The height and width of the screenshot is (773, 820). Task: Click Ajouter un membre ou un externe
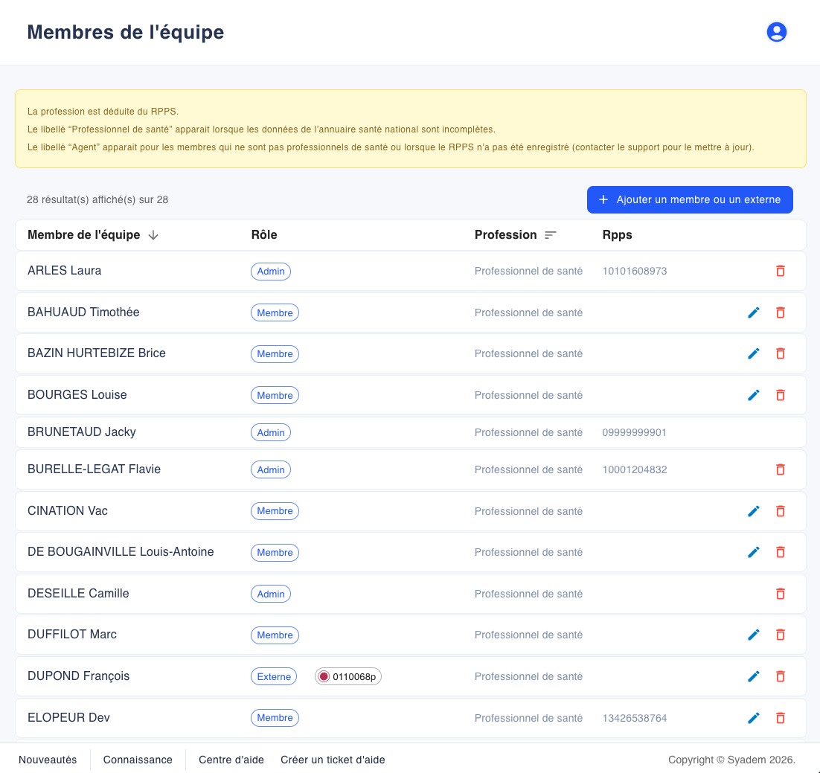tap(690, 200)
